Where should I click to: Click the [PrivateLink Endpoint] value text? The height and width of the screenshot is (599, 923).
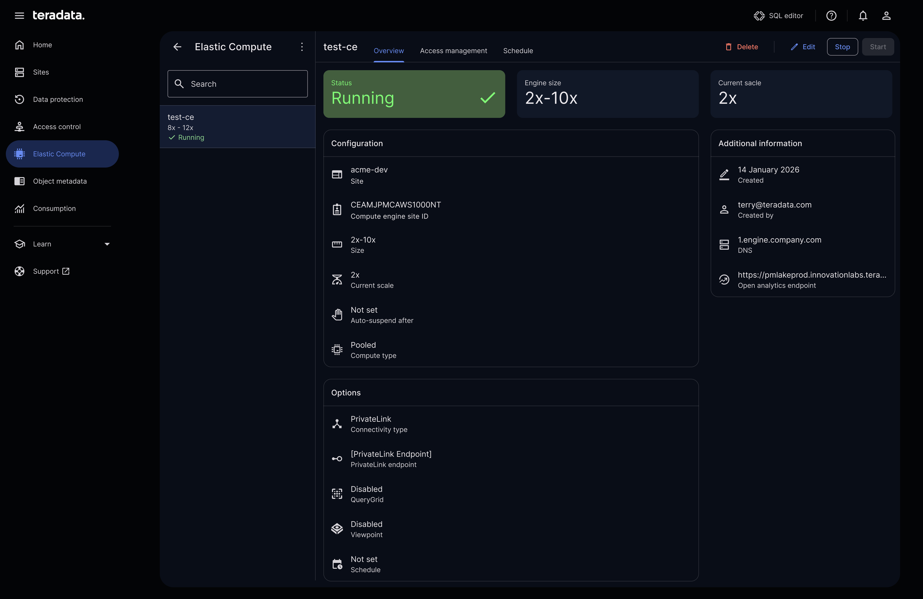coord(391,454)
